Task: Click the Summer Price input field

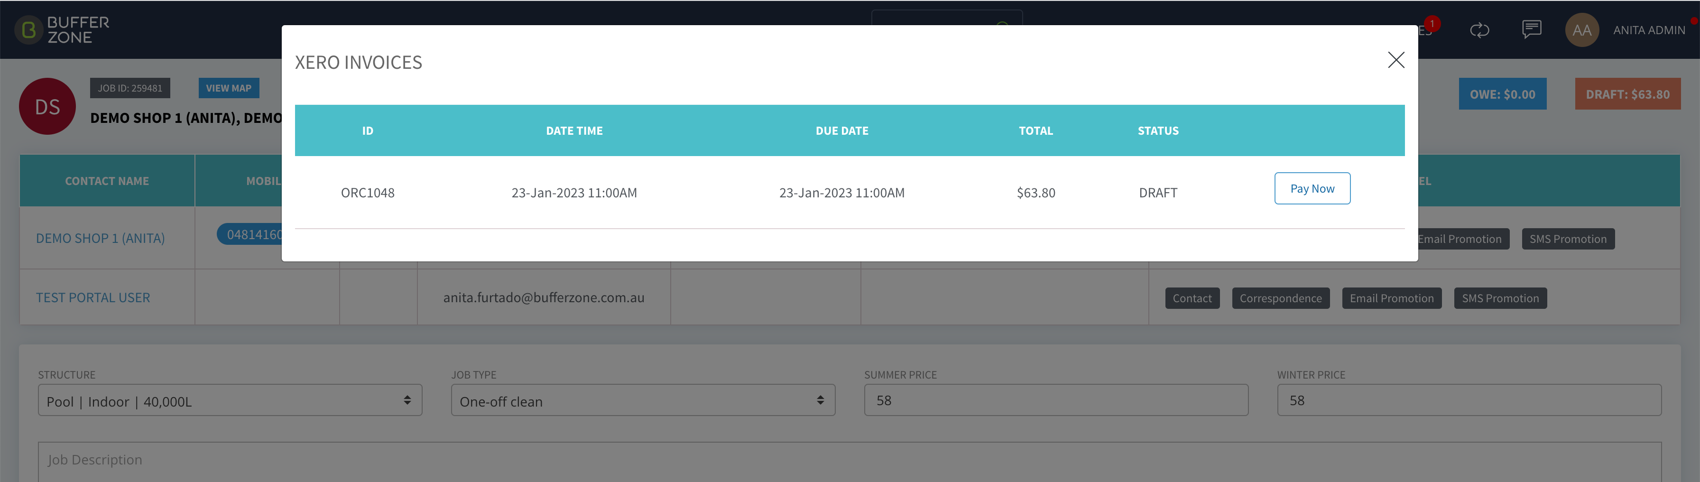Action: (x=1056, y=400)
